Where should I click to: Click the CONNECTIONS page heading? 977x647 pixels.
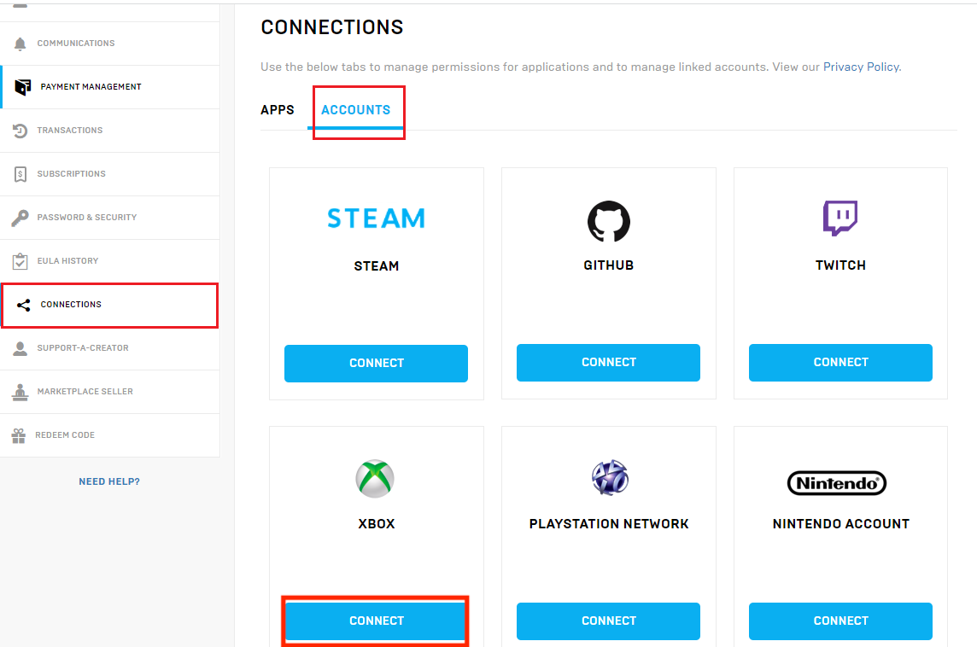[332, 27]
